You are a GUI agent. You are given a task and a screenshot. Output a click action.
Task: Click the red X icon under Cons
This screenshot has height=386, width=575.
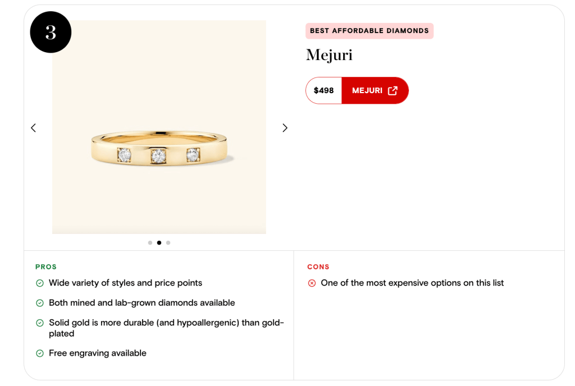coord(312,283)
